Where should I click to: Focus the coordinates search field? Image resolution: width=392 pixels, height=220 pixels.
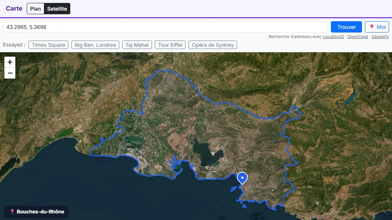pos(165,27)
